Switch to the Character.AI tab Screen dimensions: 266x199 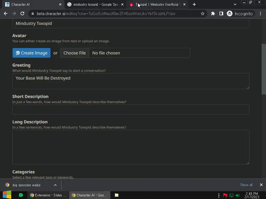click(x=33, y=5)
